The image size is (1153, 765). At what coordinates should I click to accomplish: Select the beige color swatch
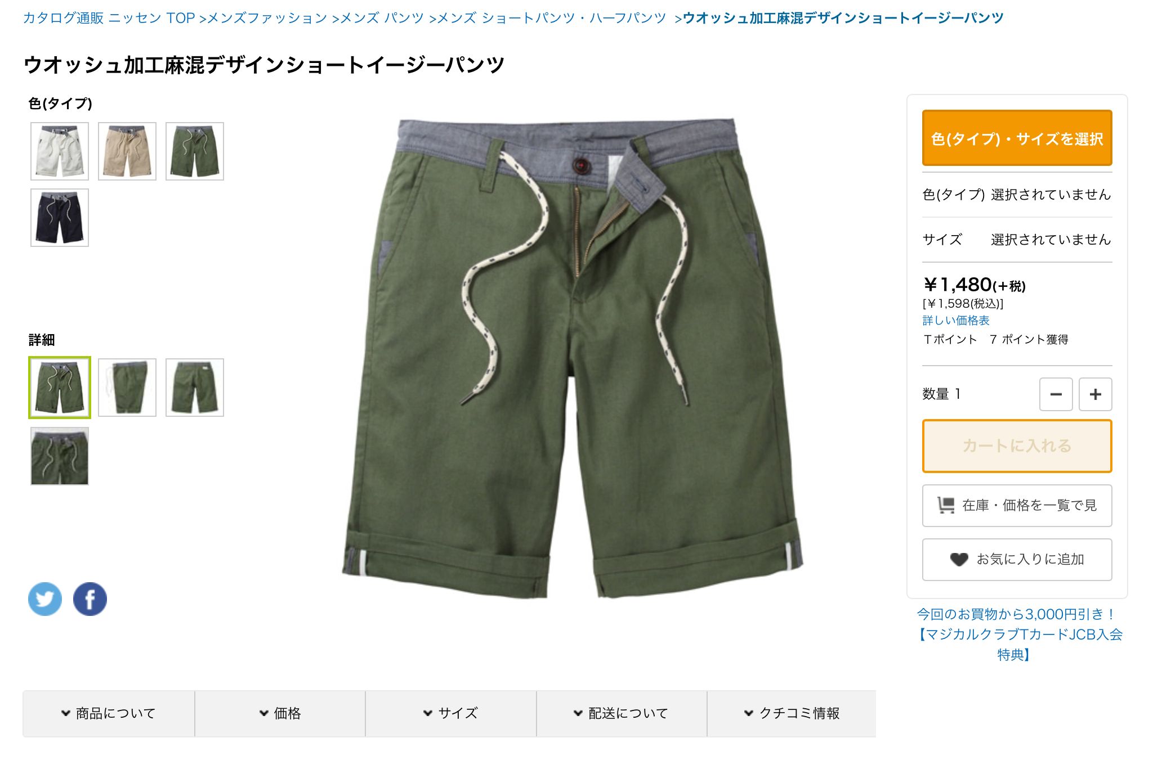(127, 151)
